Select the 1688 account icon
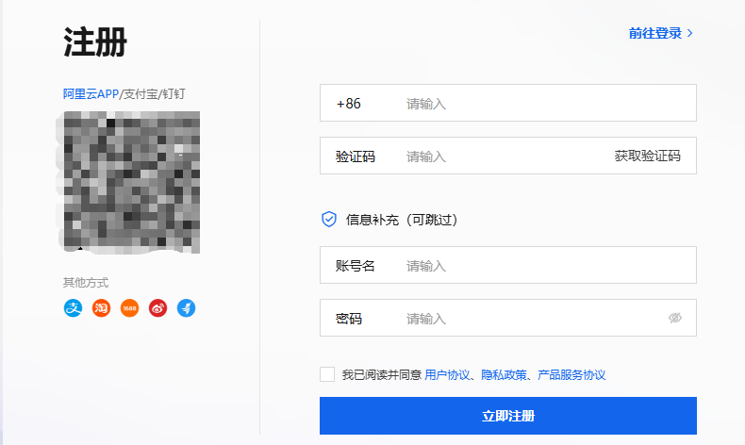This screenshot has width=745, height=445. pyautogui.click(x=129, y=308)
